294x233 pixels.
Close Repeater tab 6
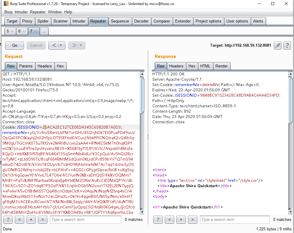(x=24, y=31)
